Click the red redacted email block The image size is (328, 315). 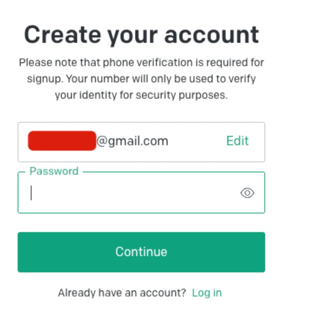(62, 141)
